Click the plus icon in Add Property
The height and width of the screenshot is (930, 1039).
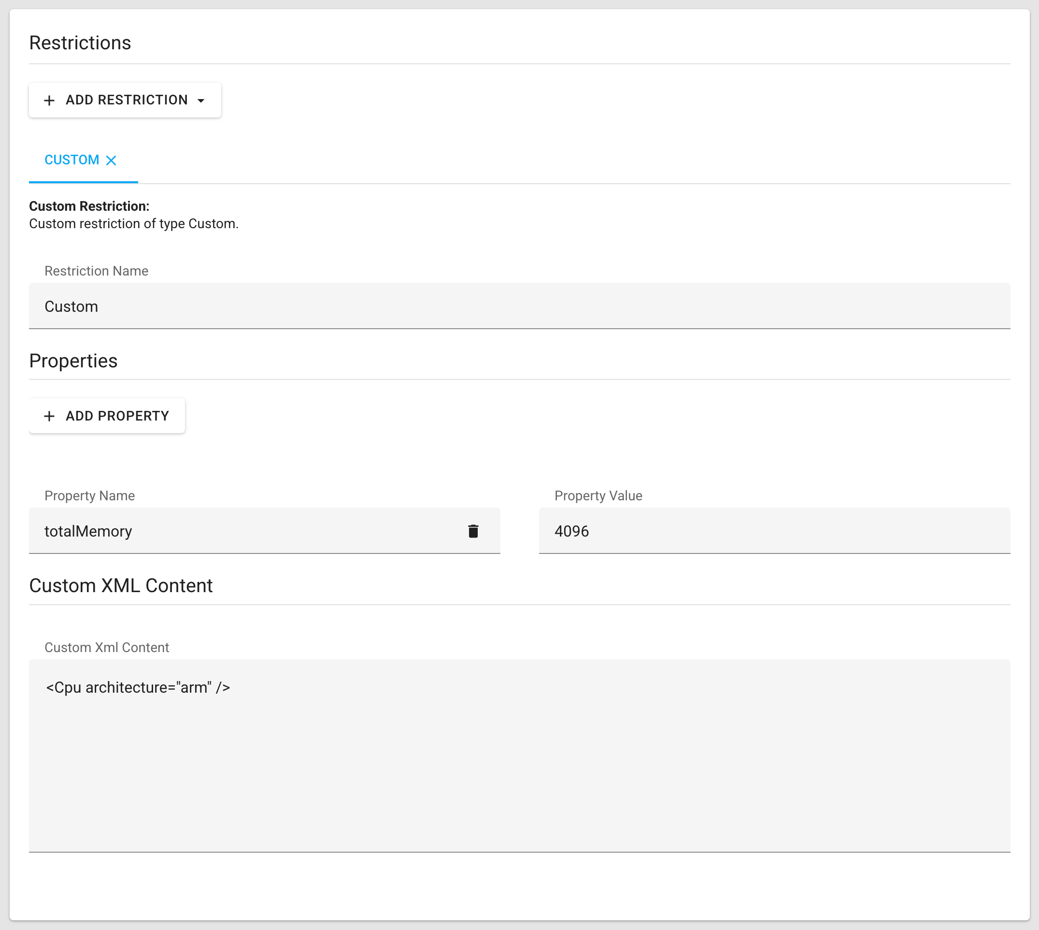[x=49, y=416]
